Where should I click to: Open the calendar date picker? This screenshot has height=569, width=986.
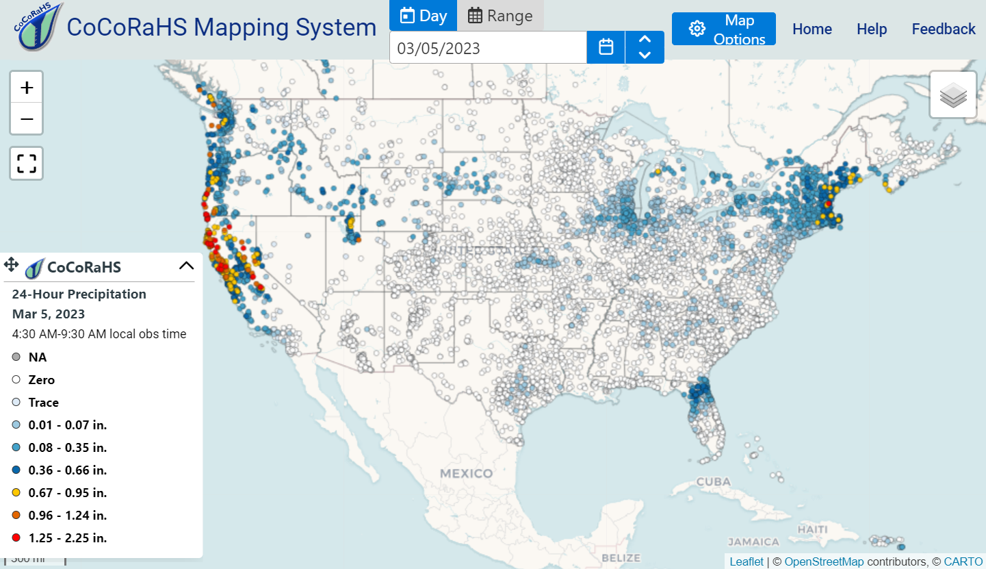(606, 47)
